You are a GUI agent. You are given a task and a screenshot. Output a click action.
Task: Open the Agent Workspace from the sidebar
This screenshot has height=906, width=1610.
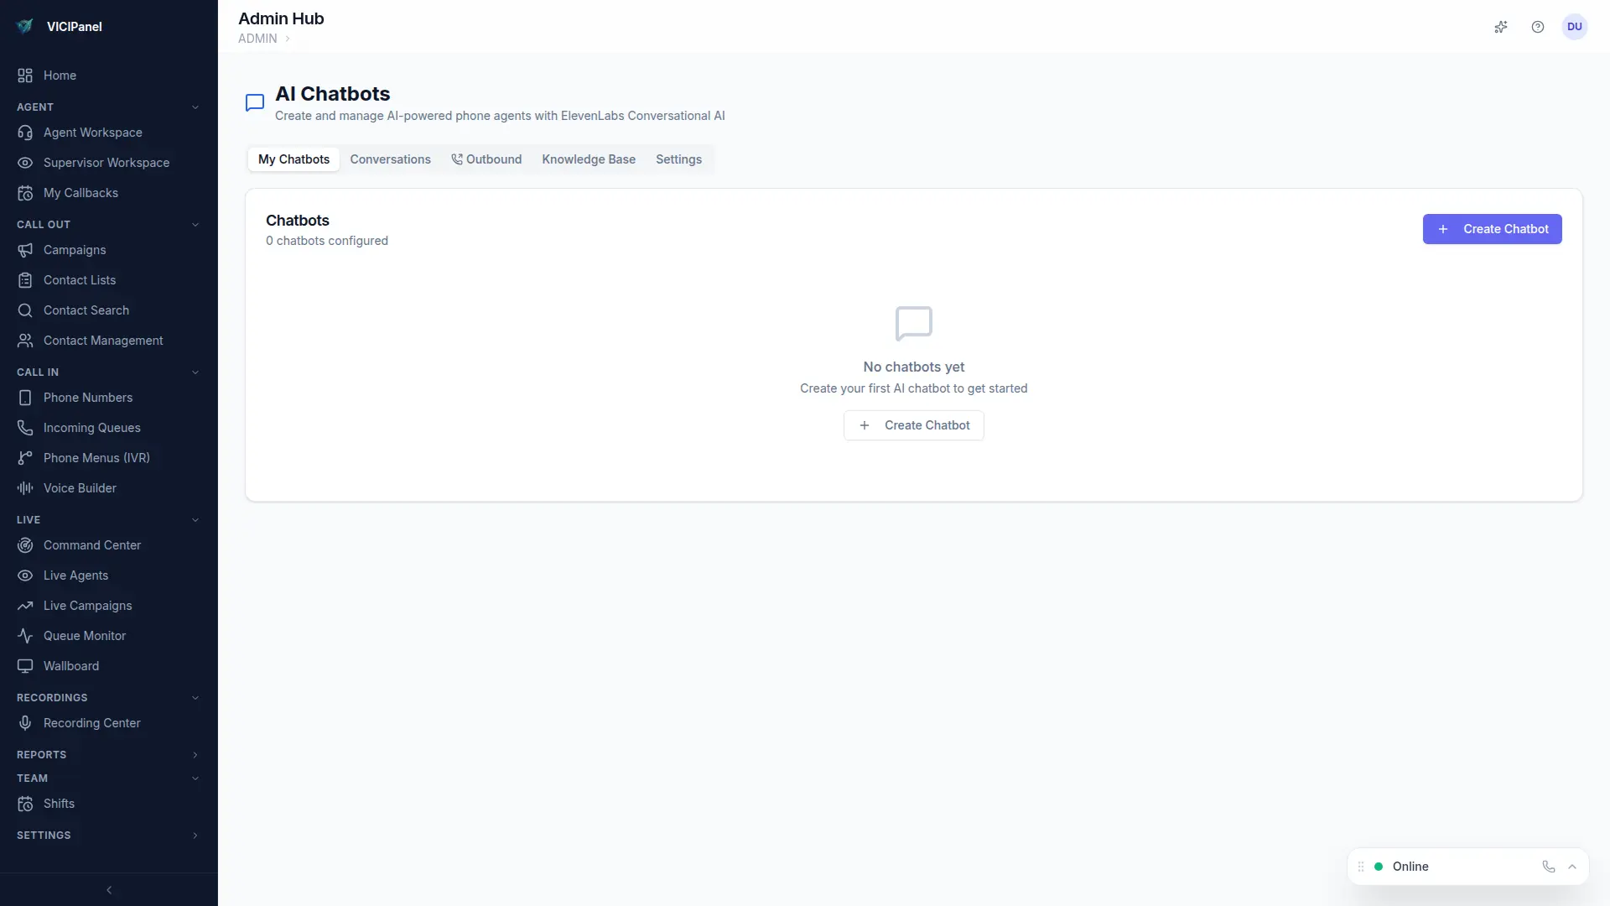92,132
